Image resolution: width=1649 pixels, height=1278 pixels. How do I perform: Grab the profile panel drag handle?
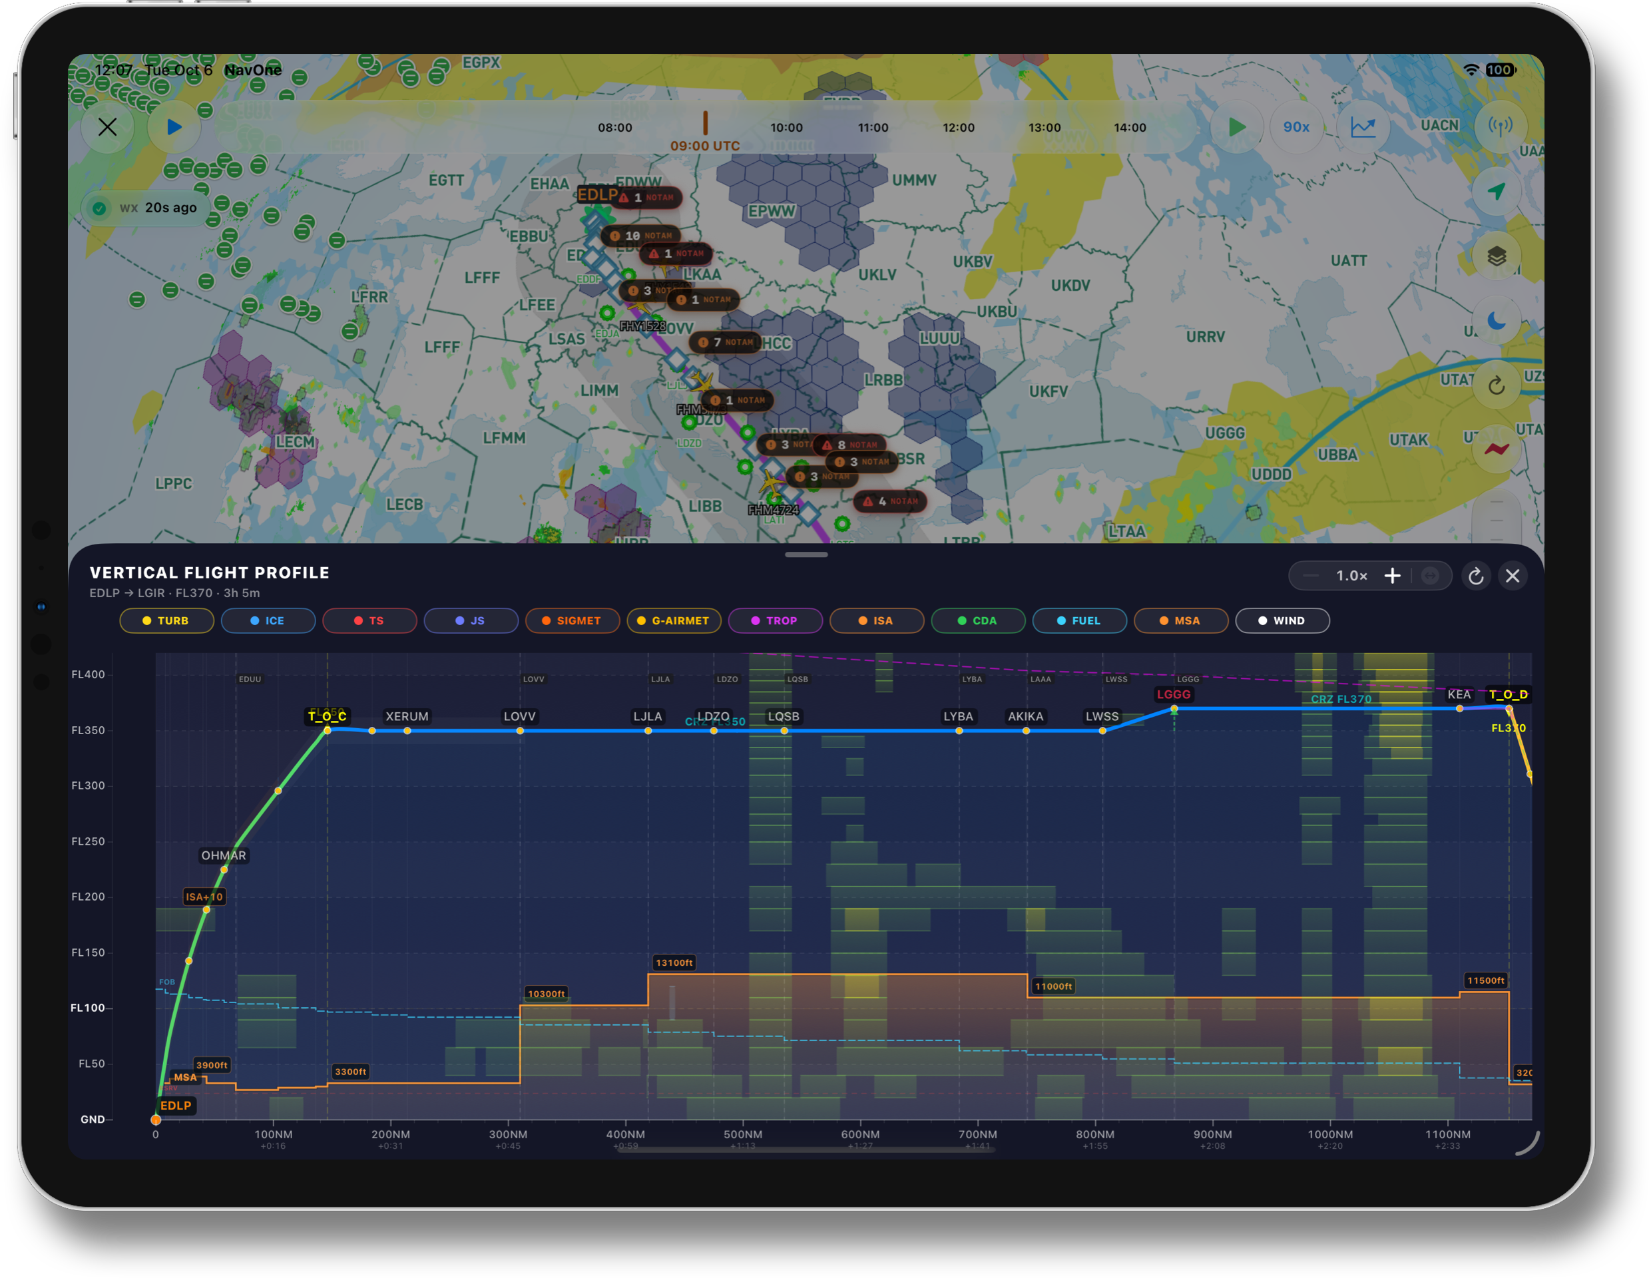coord(806,555)
